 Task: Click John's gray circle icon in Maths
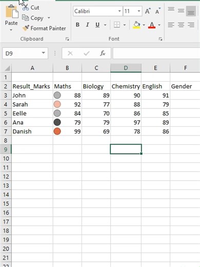pos(57,95)
